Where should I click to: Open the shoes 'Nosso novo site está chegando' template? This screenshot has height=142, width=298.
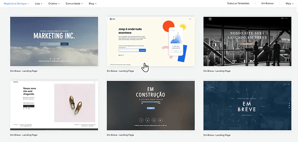coord(54,105)
